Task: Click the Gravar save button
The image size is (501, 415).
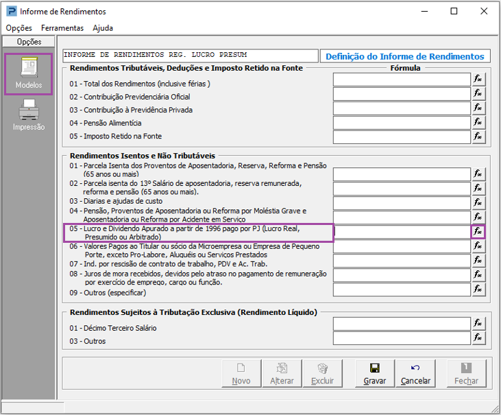Action: click(374, 374)
